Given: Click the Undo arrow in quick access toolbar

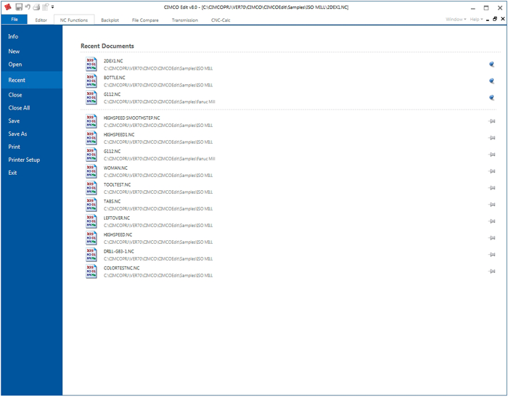Looking at the screenshot, I should [28, 7].
